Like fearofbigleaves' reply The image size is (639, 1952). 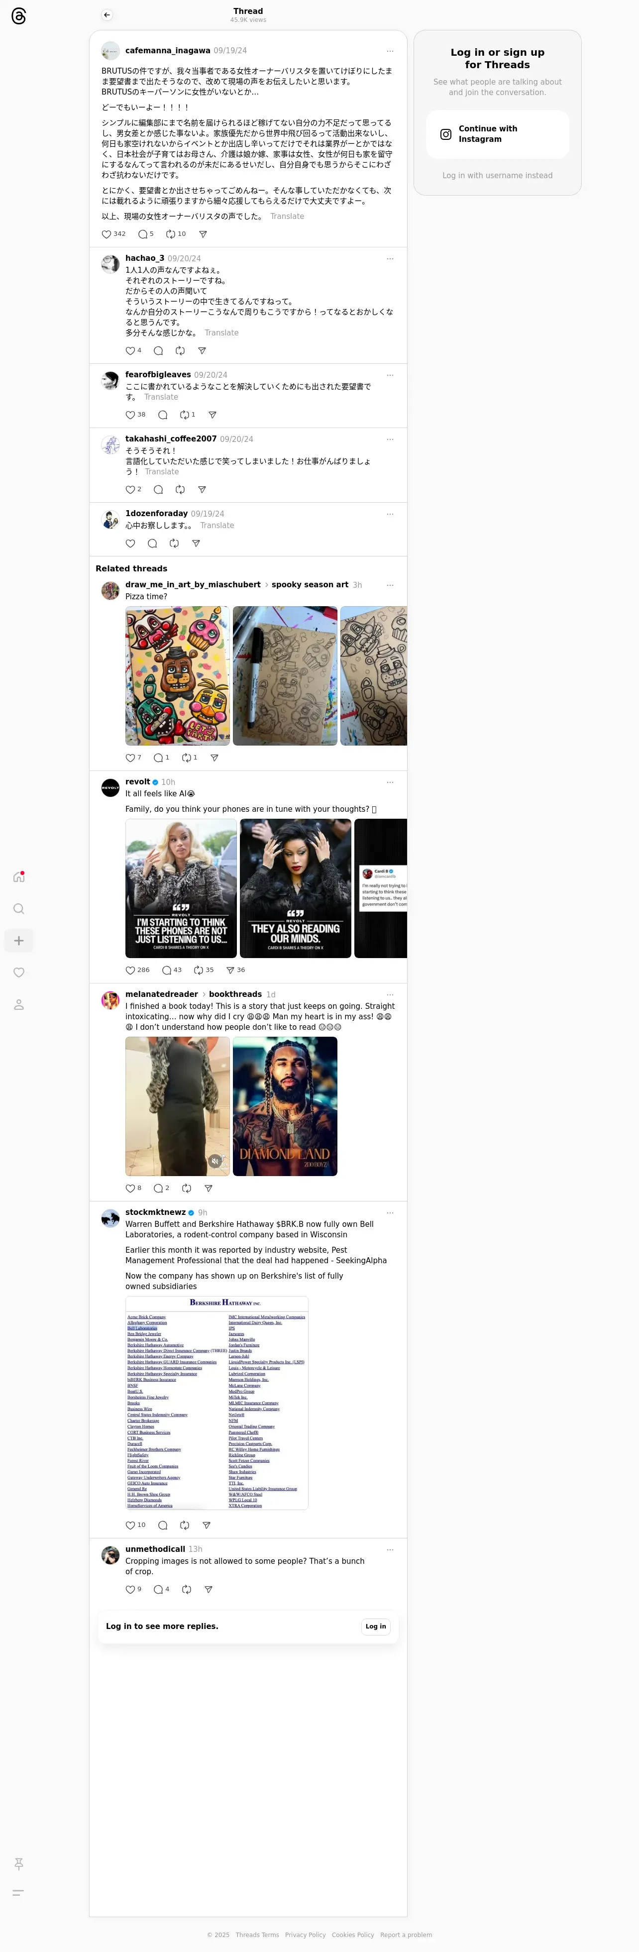pyautogui.click(x=130, y=415)
